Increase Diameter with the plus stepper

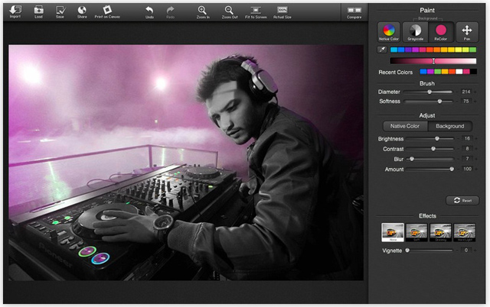(475, 92)
